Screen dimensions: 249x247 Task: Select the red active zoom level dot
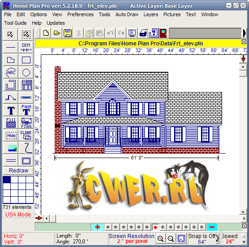coord(155,227)
